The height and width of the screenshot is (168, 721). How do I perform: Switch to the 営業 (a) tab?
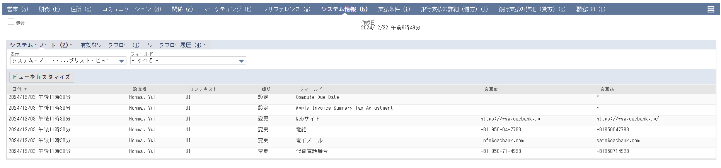[x=18, y=9]
